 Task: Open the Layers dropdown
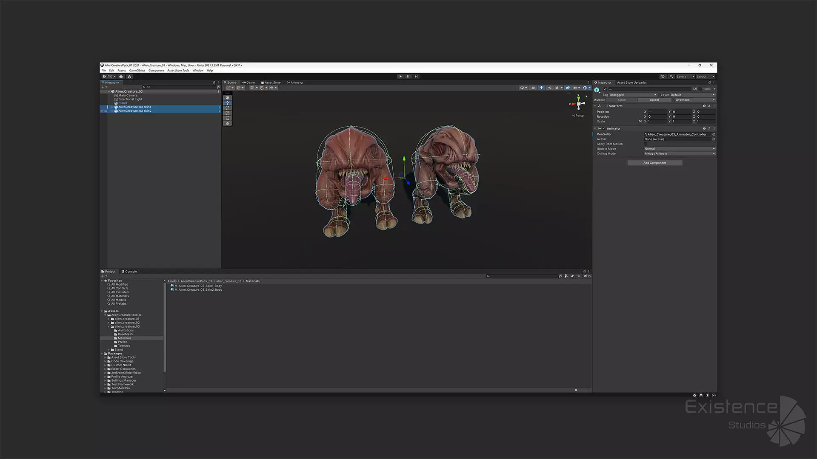pos(685,76)
